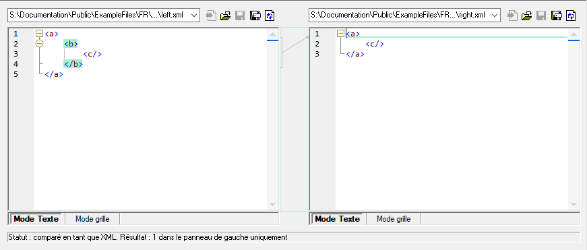Switch left pane to Mode grille
The height and width of the screenshot is (250, 587).
tap(92, 219)
